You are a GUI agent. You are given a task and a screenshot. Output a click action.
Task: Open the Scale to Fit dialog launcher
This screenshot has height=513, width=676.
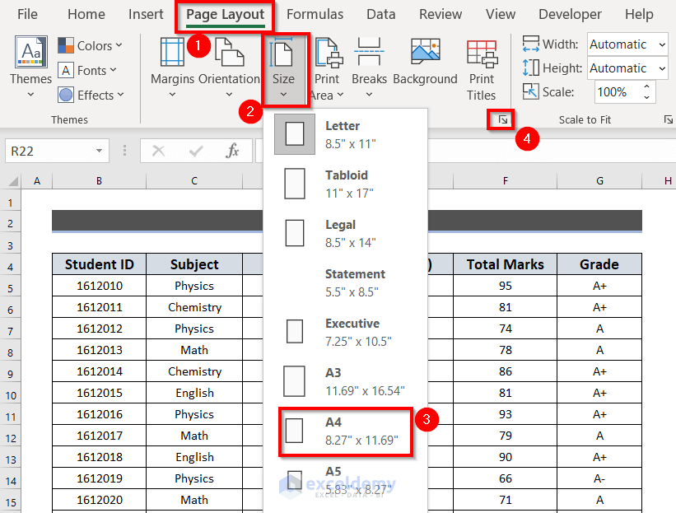[x=669, y=120]
